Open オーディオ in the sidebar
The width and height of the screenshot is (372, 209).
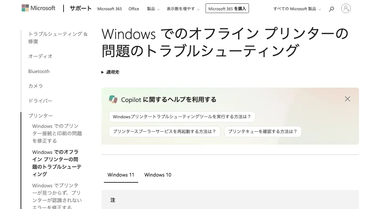(40, 56)
